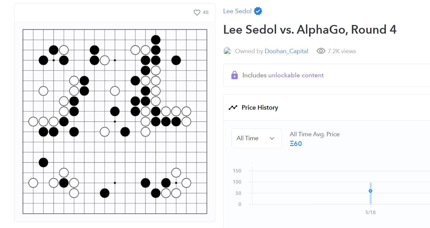Click the Price History line chart icon
The image size is (430, 228).
233,107
